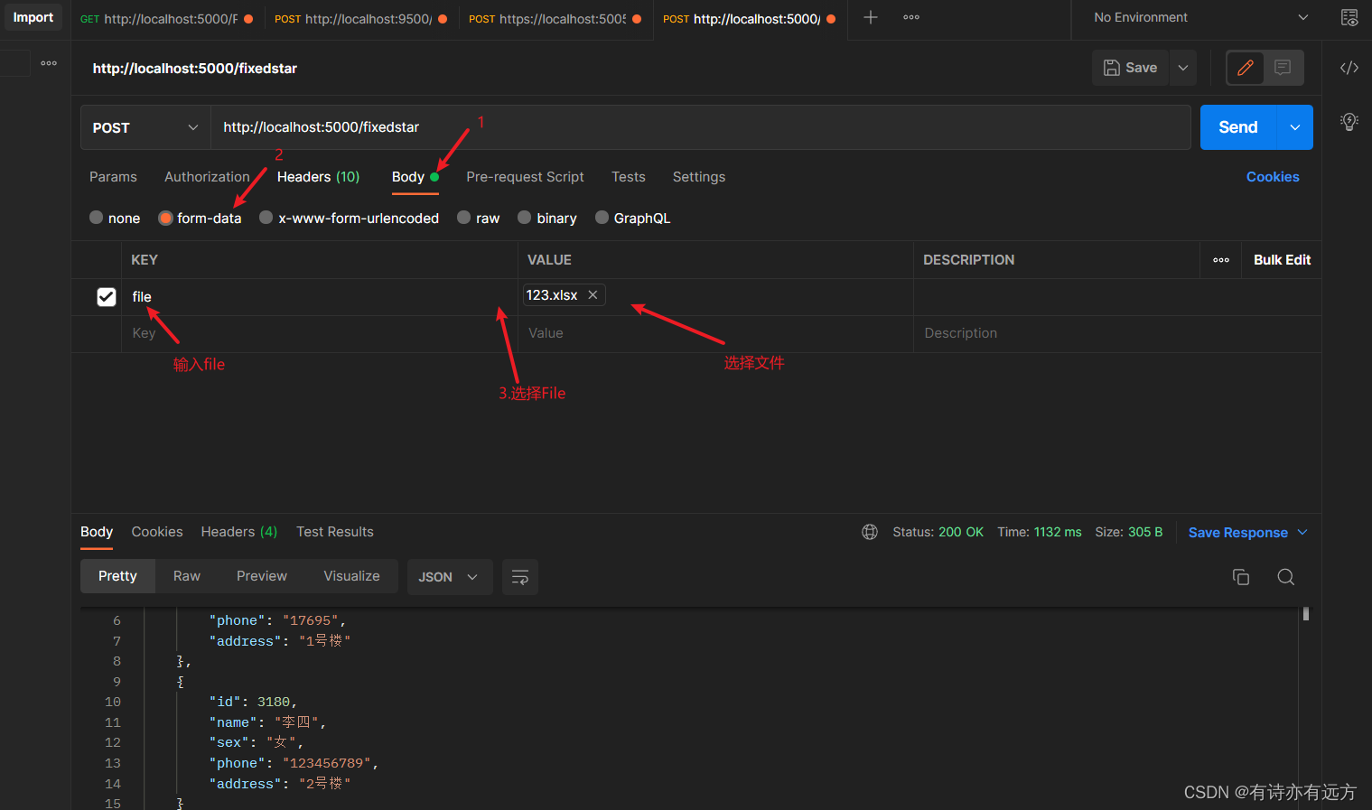Click the new tab plus icon

point(870,17)
